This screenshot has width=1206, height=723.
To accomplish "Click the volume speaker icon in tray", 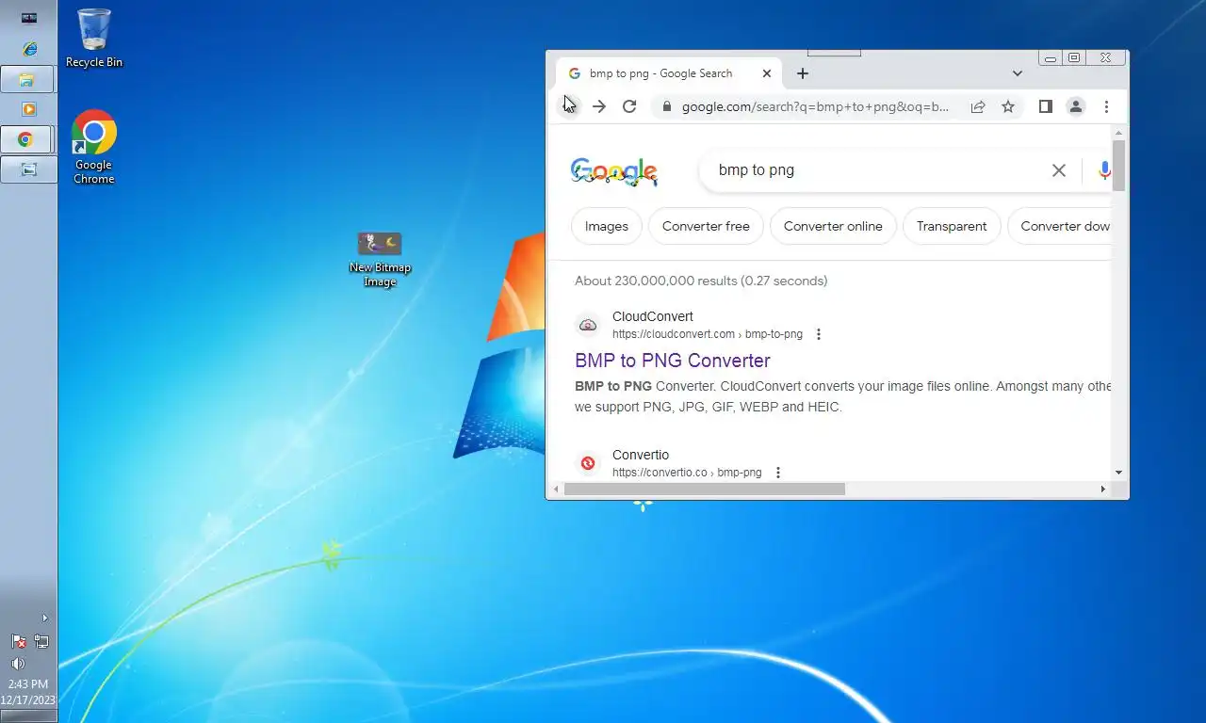I will pyautogui.click(x=18, y=664).
